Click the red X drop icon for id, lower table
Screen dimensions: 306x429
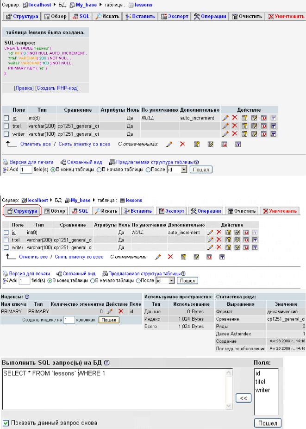[x=219, y=232]
